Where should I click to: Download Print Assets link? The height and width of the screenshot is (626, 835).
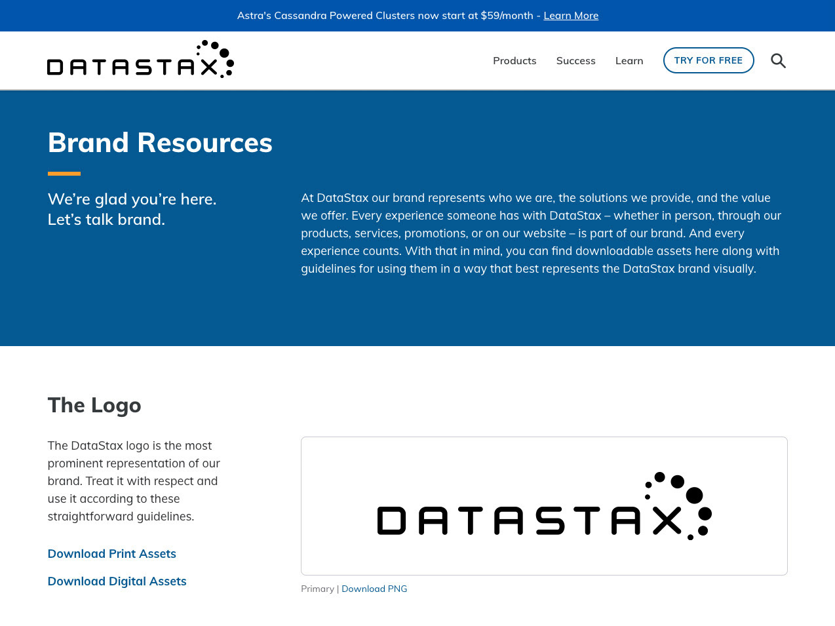(112, 554)
